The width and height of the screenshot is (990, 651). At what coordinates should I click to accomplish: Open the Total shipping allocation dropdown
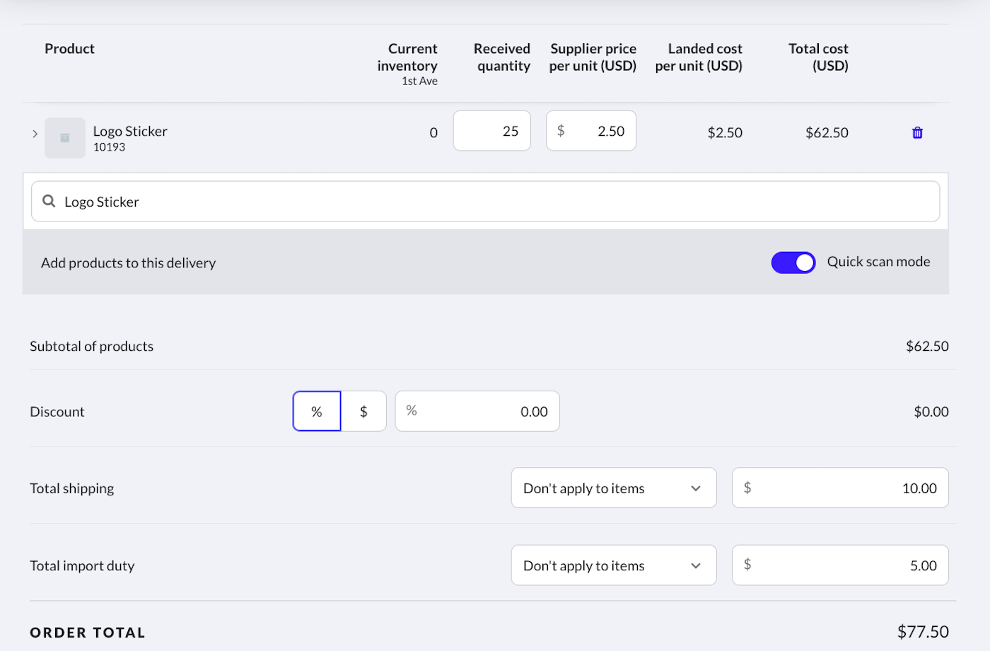(x=613, y=488)
